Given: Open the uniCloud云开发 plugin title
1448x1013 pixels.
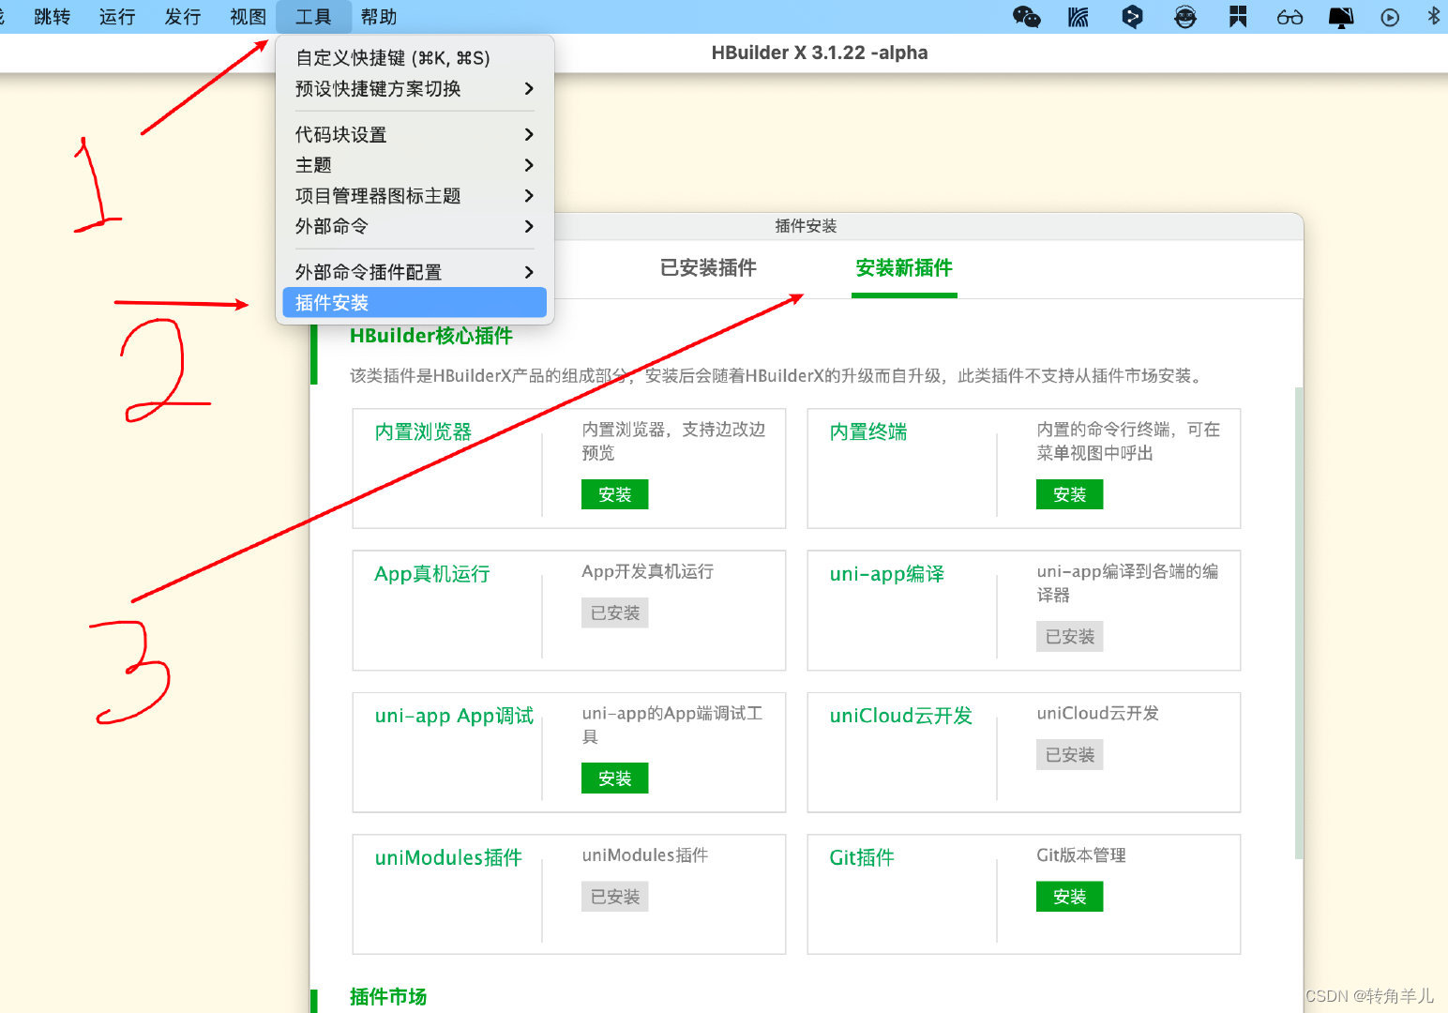Looking at the screenshot, I should 901,716.
